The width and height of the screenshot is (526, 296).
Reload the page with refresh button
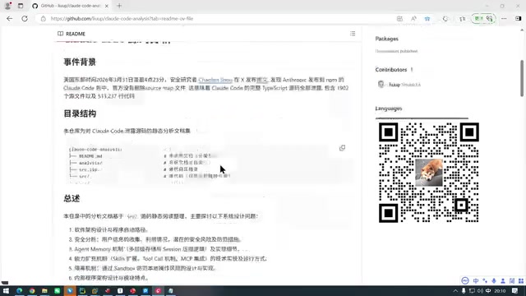[x=25, y=19]
